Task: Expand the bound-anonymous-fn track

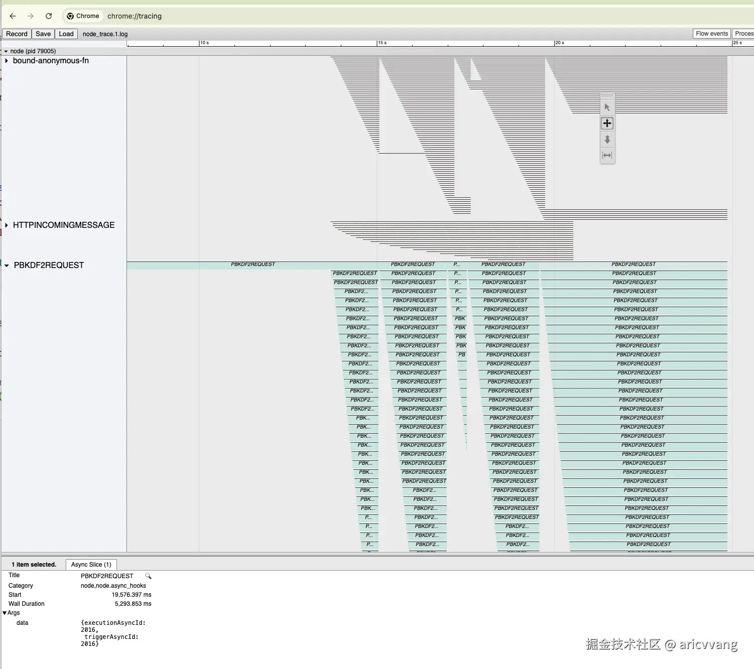Action: pyautogui.click(x=6, y=61)
